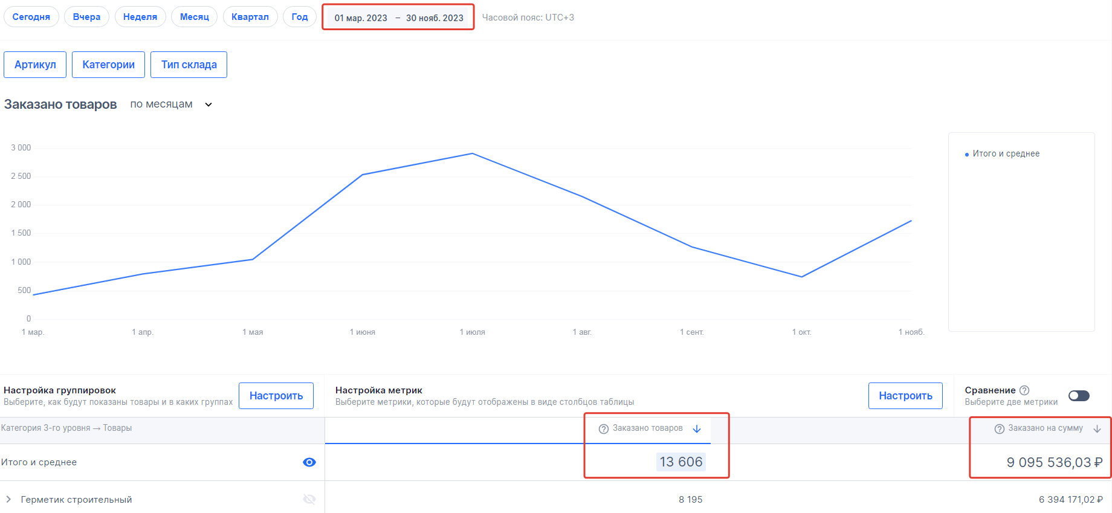Select the Тип склада tab
1112x513 pixels.
(x=189, y=65)
